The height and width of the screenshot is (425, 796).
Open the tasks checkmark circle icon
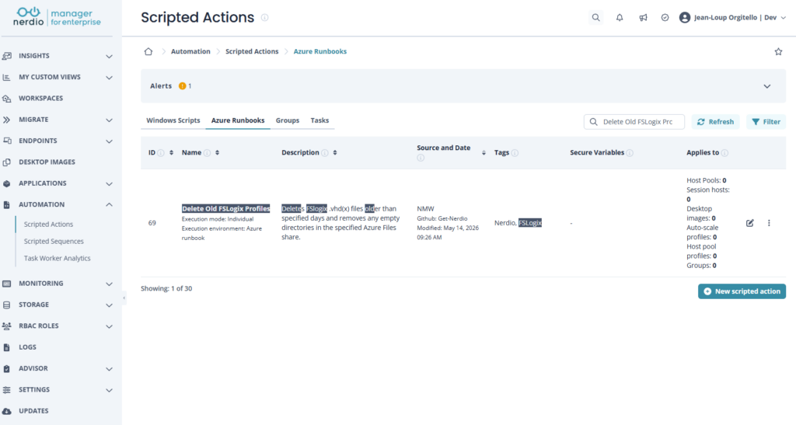coord(665,17)
